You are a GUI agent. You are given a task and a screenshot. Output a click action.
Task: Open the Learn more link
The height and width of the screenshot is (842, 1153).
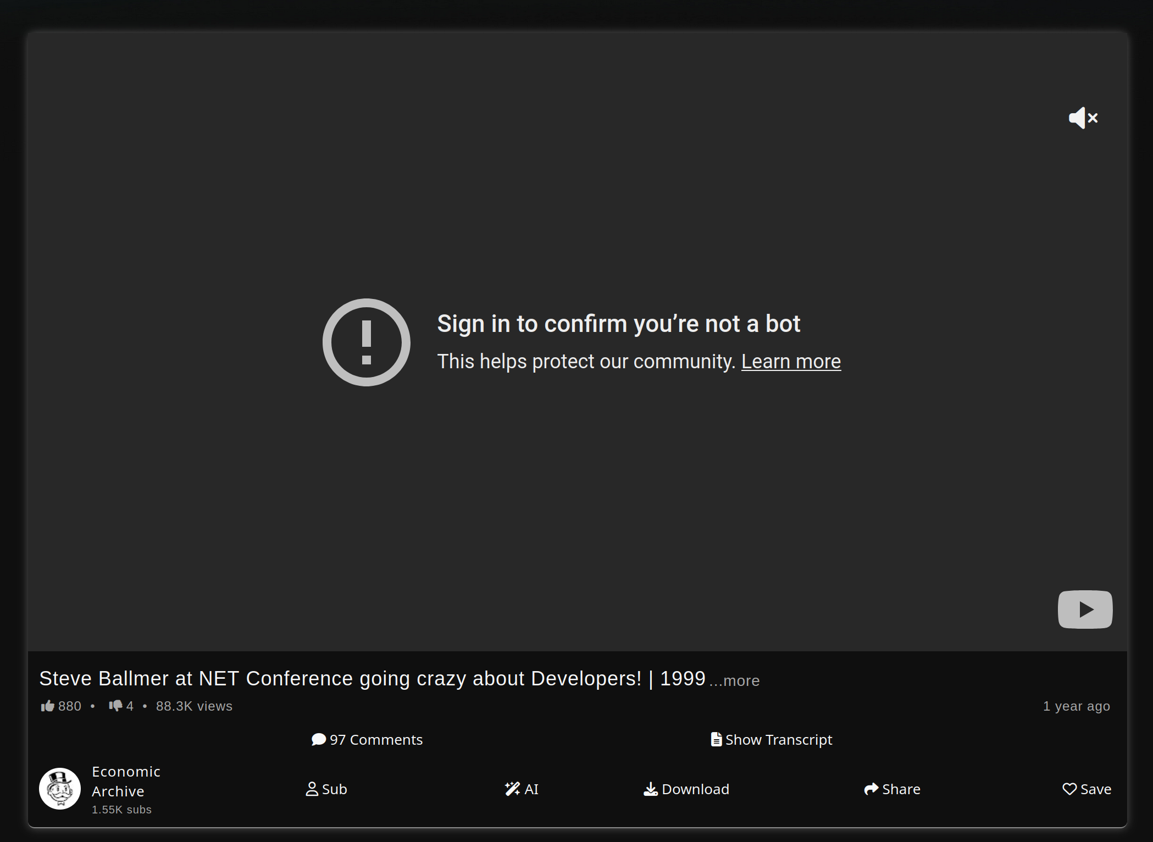[791, 362]
